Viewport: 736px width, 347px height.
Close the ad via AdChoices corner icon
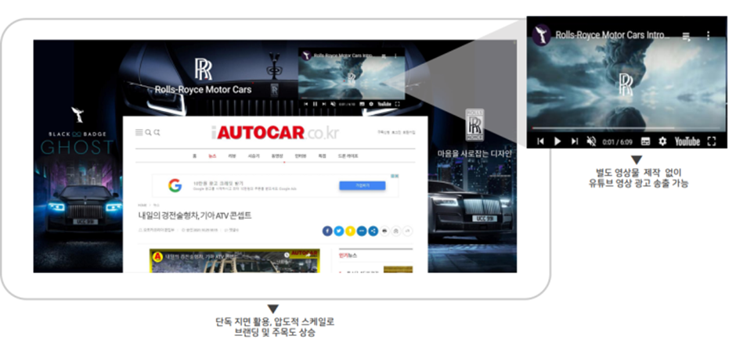tap(395, 176)
